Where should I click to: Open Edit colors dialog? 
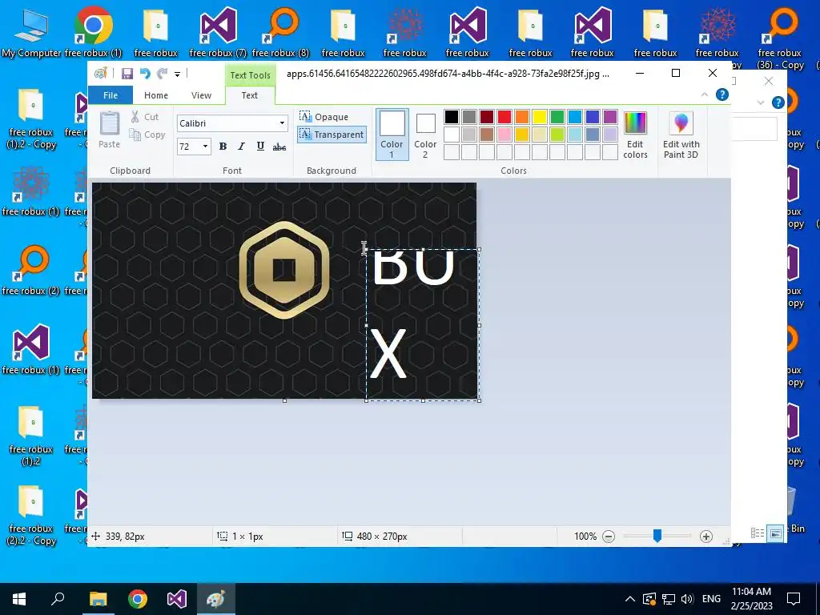635,135
